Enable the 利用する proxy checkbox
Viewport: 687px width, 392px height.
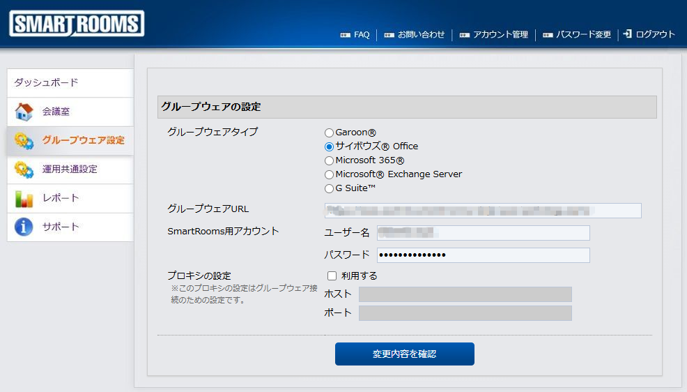332,276
